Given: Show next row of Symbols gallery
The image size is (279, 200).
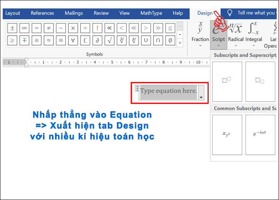Looking at the screenshot, I should 180,34.
